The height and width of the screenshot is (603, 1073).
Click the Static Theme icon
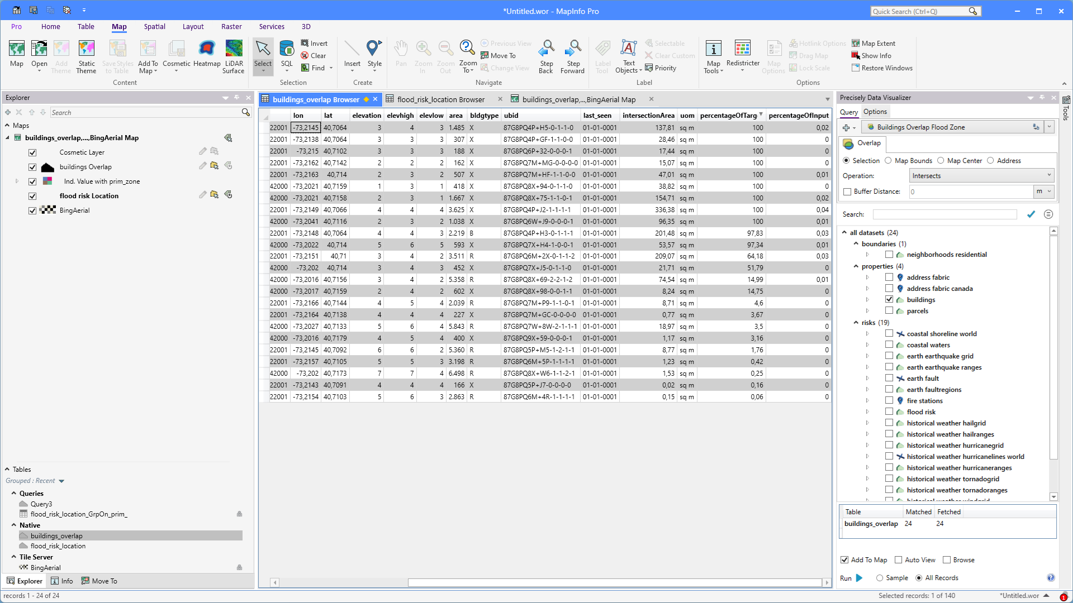coord(86,49)
